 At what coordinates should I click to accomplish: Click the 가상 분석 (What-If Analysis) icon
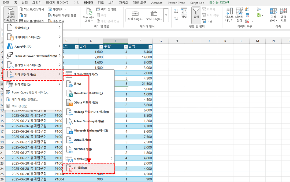tap(273, 15)
